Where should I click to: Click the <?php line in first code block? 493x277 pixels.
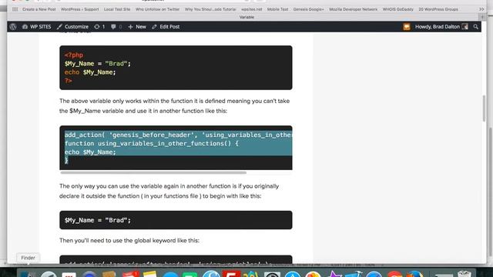click(74, 55)
